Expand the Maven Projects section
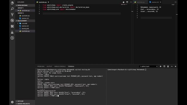This screenshot has width=187, height=105. (x=25, y=104)
